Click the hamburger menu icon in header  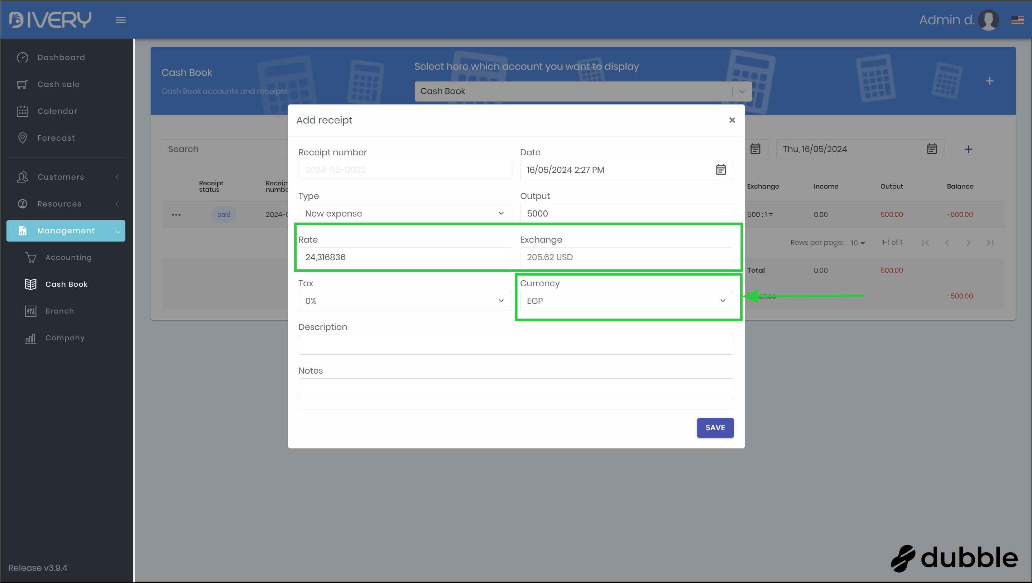coord(121,20)
